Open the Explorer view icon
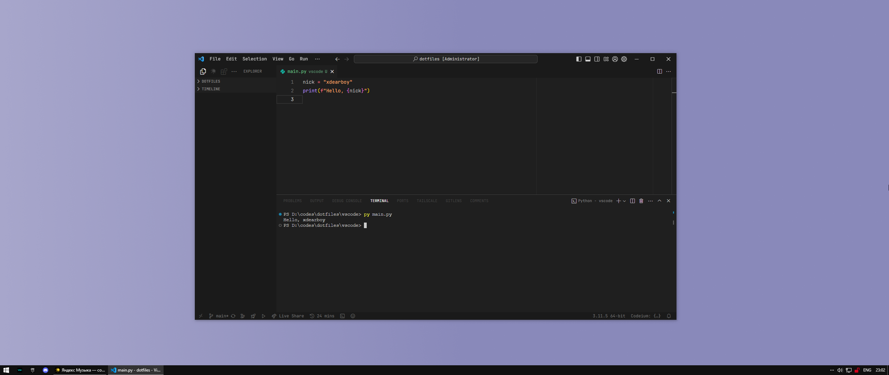 (x=203, y=72)
